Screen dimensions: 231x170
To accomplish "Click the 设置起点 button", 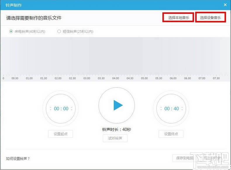I will coord(61,134).
